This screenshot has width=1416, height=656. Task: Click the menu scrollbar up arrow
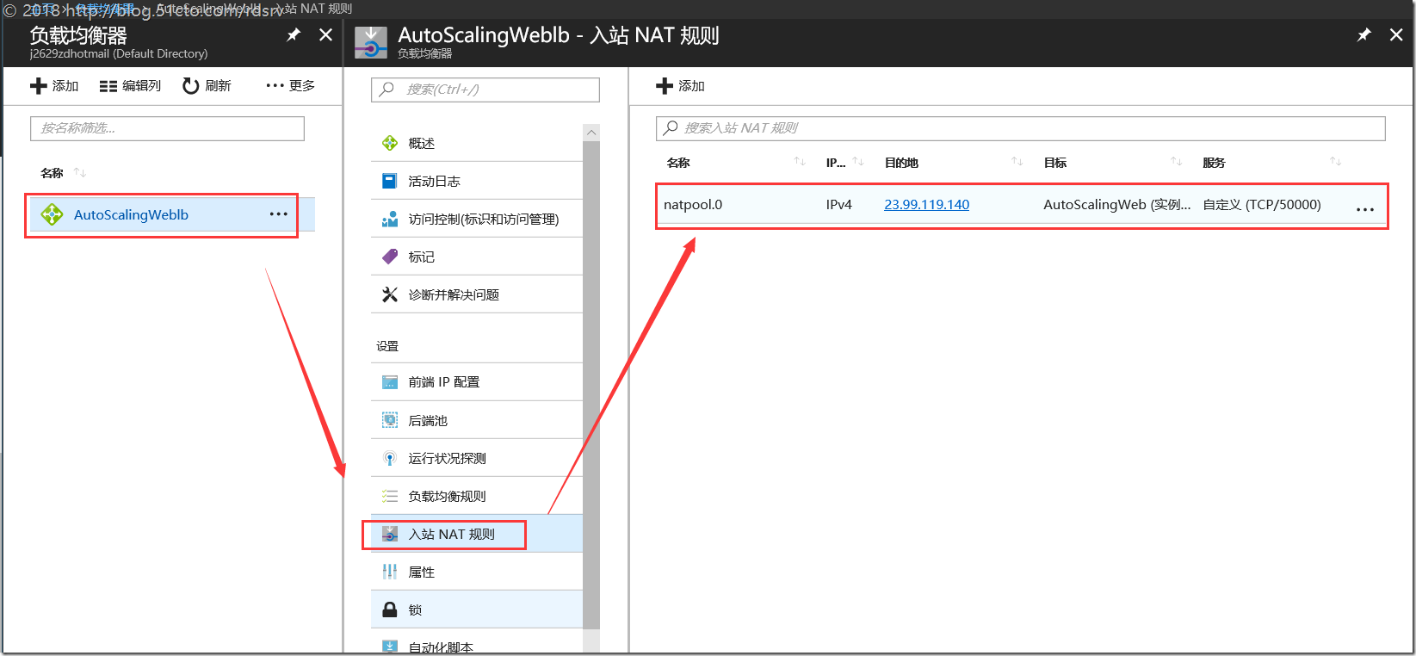(591, 133)
